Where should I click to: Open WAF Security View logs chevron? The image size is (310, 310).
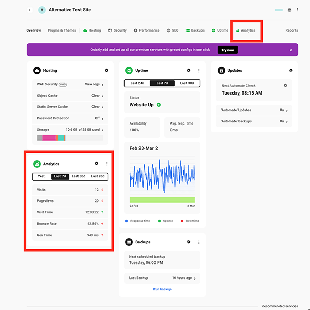[x=103, y=85]
